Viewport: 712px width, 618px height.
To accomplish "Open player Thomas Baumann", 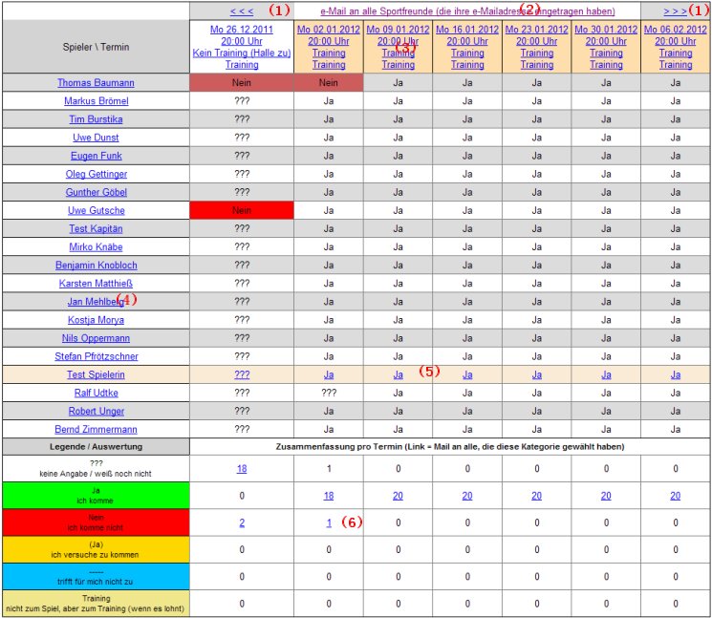I will tap(96, 82).
